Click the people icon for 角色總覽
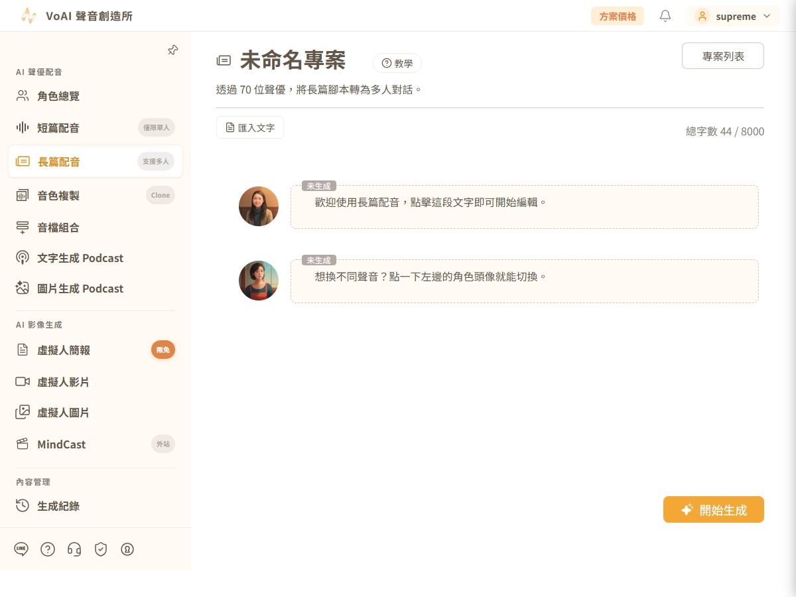The height and width of the screenshot is (597, 796). 23,96
